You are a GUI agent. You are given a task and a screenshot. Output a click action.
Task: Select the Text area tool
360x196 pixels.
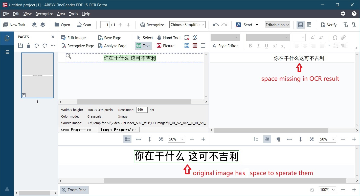click(143, 46)
